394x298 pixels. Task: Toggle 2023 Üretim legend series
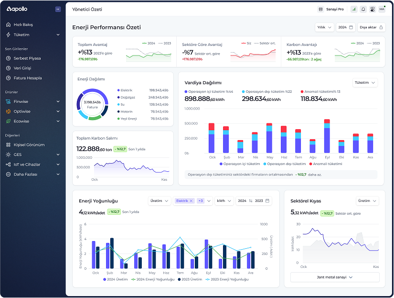tap(190, 279)
